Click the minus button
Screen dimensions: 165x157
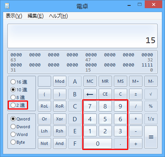(136, 131)
